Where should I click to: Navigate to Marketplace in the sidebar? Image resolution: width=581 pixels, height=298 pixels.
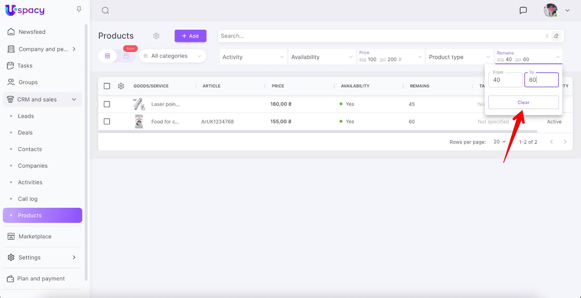click(x=35, y=236)
